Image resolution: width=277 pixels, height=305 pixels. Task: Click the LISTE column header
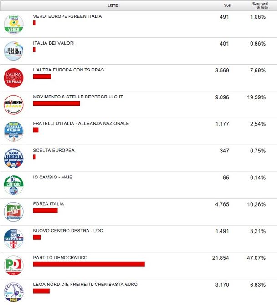click(x=113, y=5)
